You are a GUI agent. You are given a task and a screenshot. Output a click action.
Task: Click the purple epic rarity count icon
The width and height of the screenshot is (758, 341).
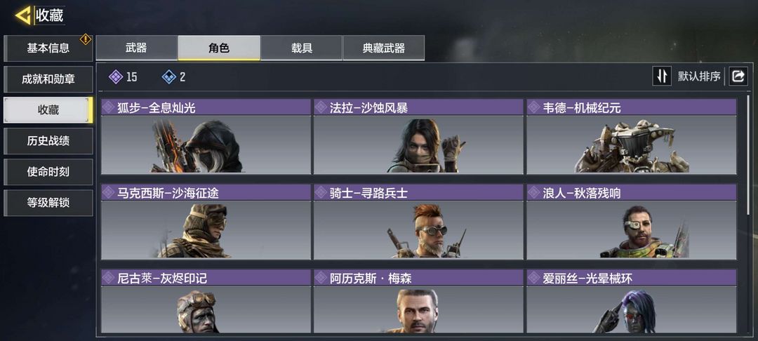pyautogui.click(x=116, y=76)
